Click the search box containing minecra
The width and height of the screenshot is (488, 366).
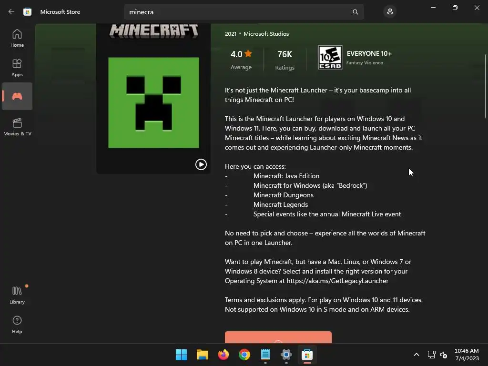click(x=244, y=12)
